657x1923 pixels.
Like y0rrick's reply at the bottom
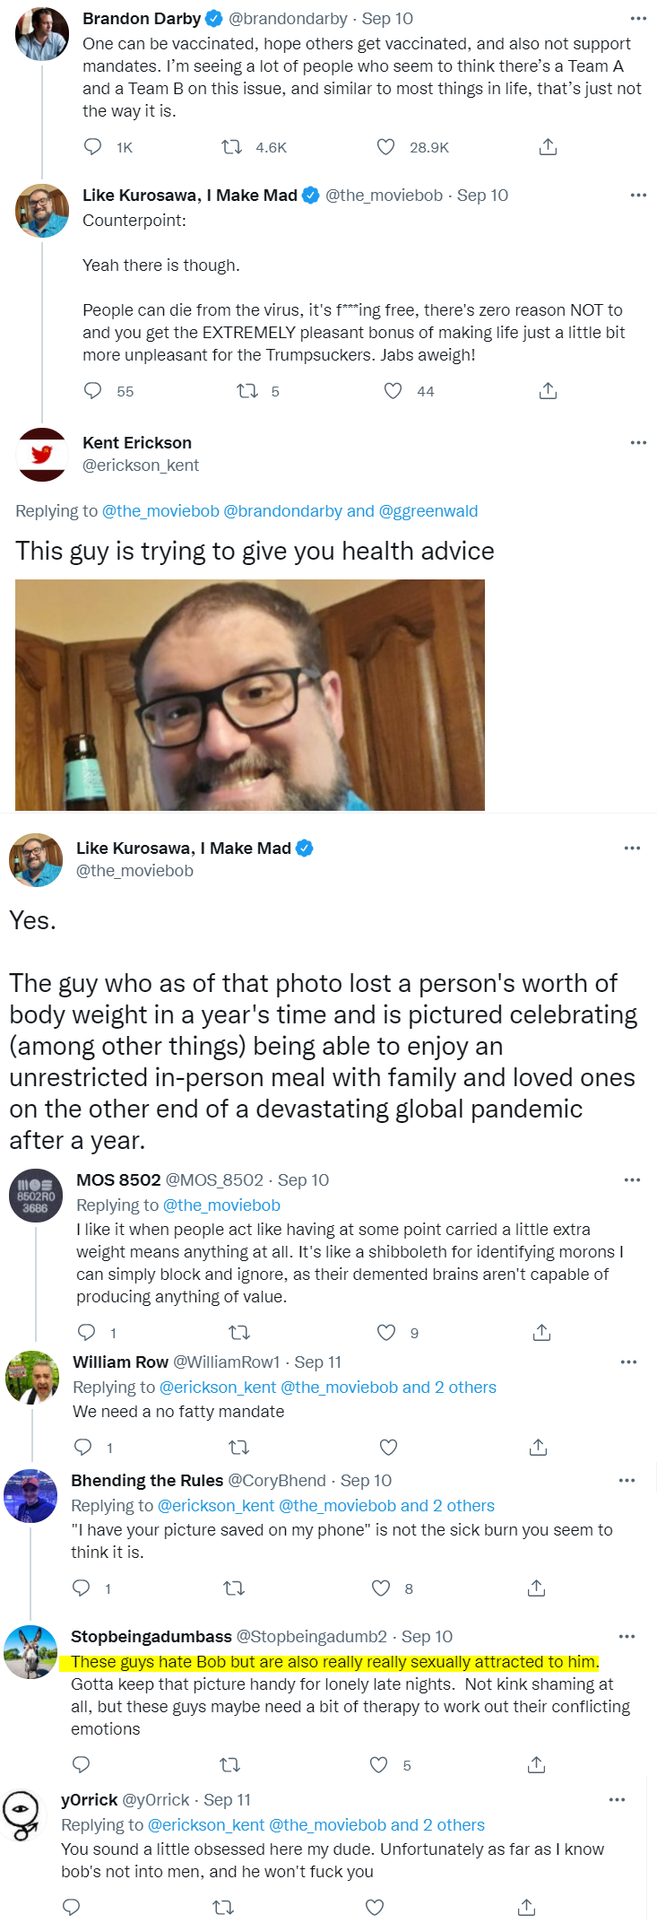(375, 1907)
